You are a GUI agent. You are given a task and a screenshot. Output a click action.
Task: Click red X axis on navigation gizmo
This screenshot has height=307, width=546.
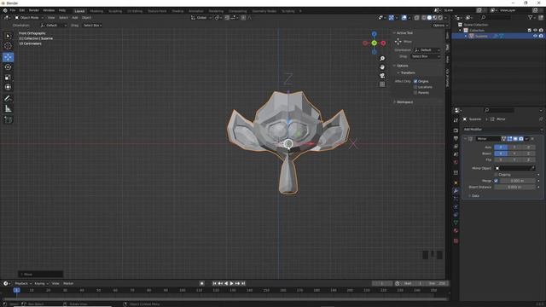tap(383, 43)
